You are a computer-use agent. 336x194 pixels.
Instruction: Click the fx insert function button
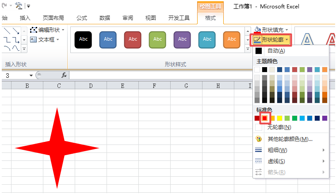point(64,75)
